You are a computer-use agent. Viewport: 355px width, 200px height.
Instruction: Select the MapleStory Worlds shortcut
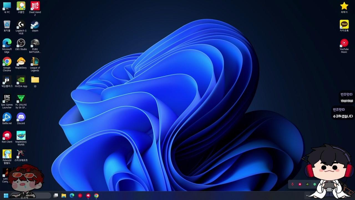pos(21,138)
